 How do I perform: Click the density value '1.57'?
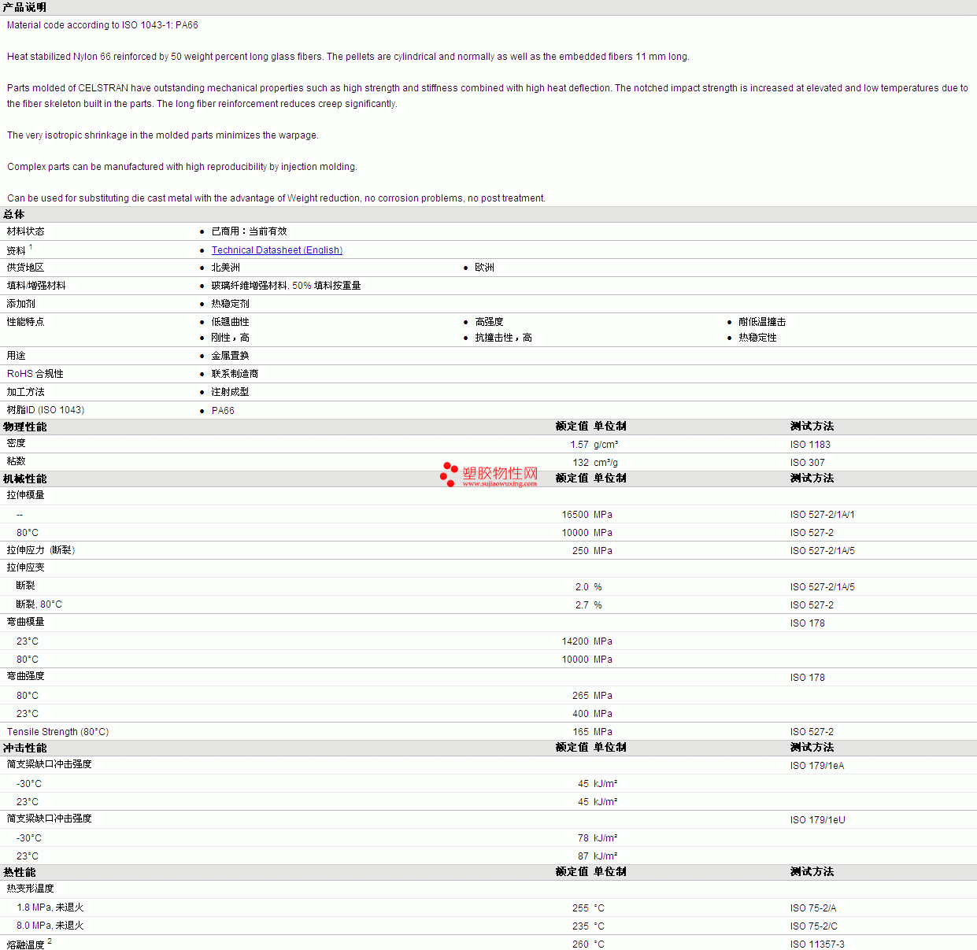tap(579, 445)
